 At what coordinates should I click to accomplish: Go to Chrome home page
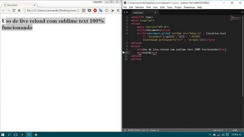(x=19, y=11)
